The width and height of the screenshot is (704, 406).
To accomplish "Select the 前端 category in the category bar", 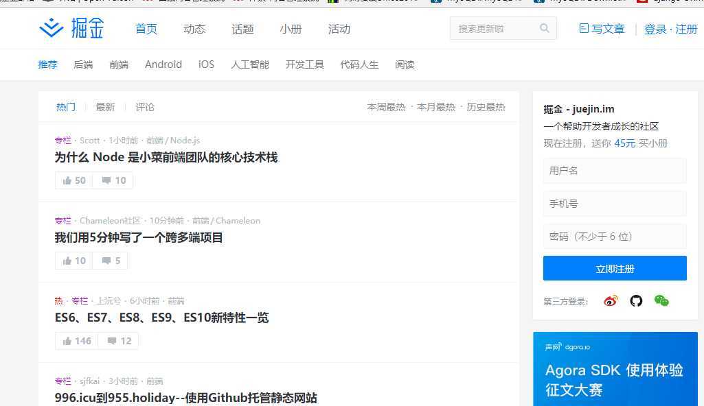I will pyautogui.click(x=119, y=64).
